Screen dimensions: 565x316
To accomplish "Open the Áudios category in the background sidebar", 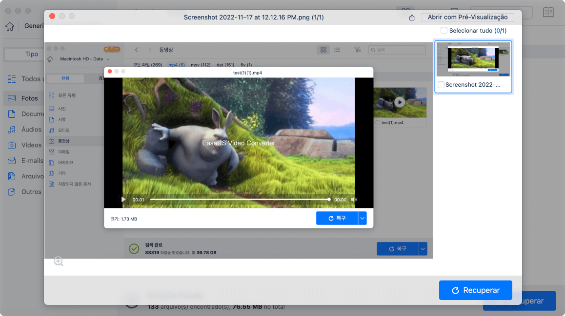I will (24, 130).
